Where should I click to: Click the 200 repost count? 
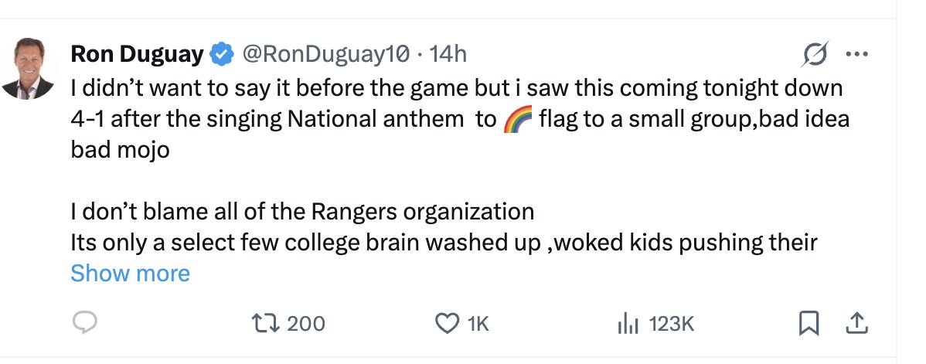click(x=306, y=324)
